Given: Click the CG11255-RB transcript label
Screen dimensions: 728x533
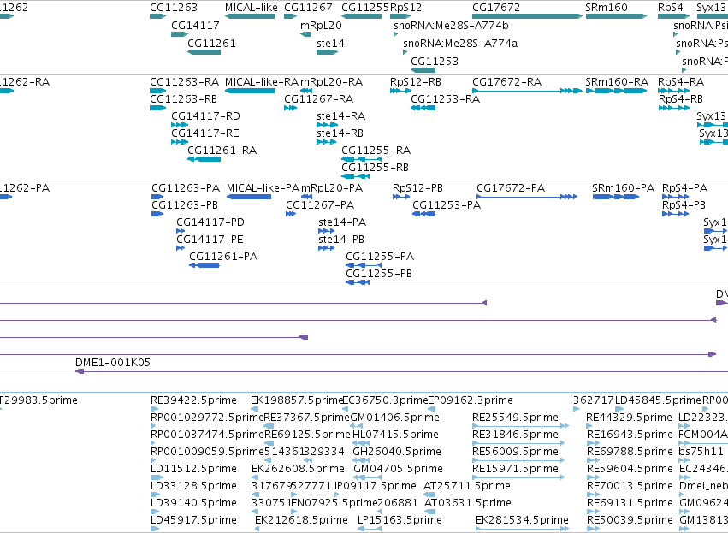Looking at the screenshot, I should pyautogui.click(x=375, y=168).
